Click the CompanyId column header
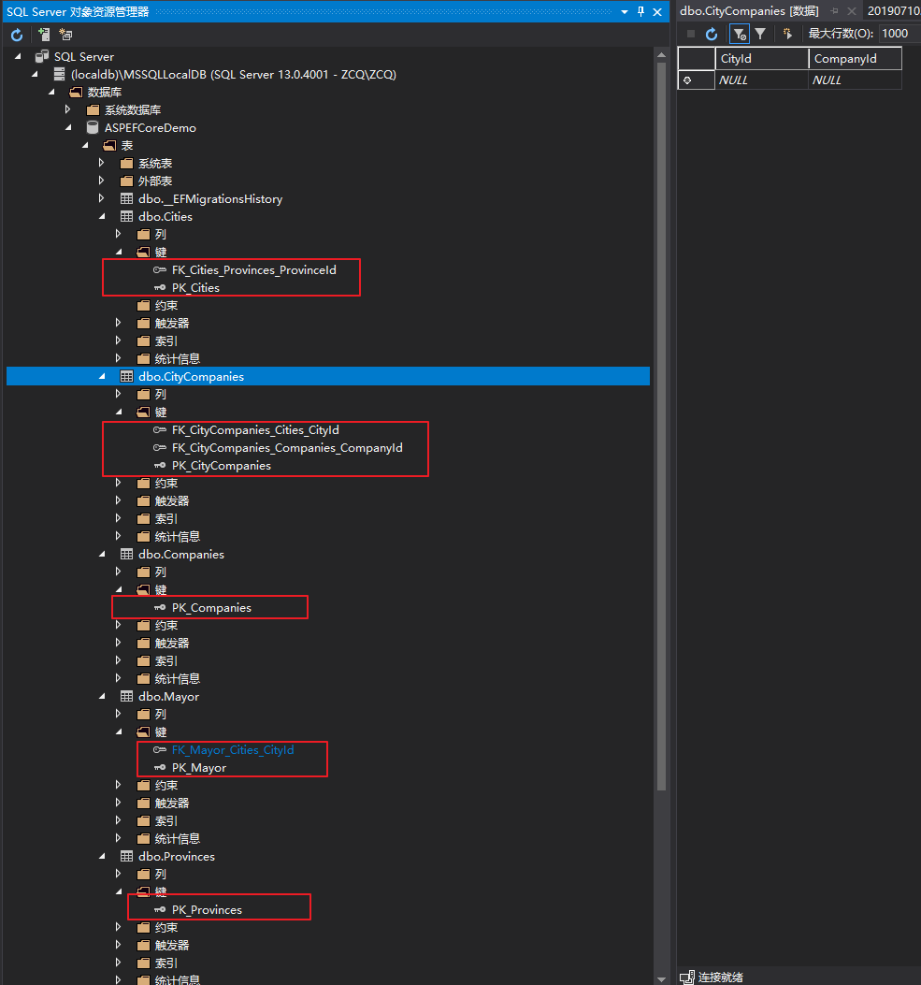921x985 pixels. [x=855, y=59]
